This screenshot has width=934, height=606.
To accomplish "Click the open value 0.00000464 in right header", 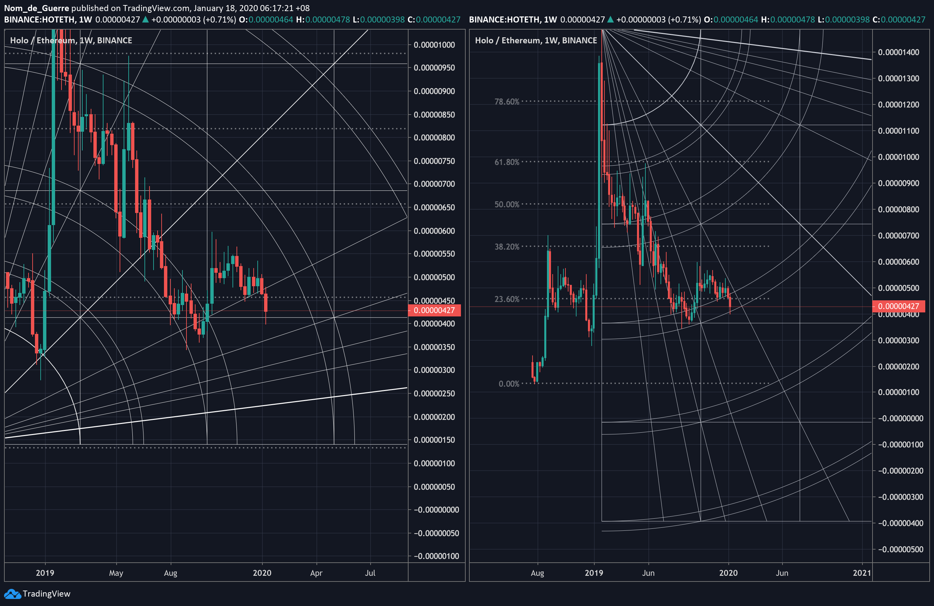I will coord(736,19).
